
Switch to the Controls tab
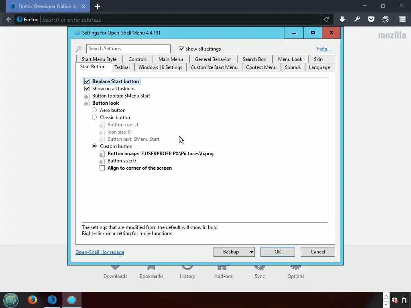pos(137,59)
